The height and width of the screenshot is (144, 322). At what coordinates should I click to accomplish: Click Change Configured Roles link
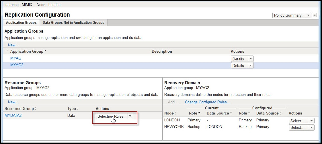[x=207, y=102]
